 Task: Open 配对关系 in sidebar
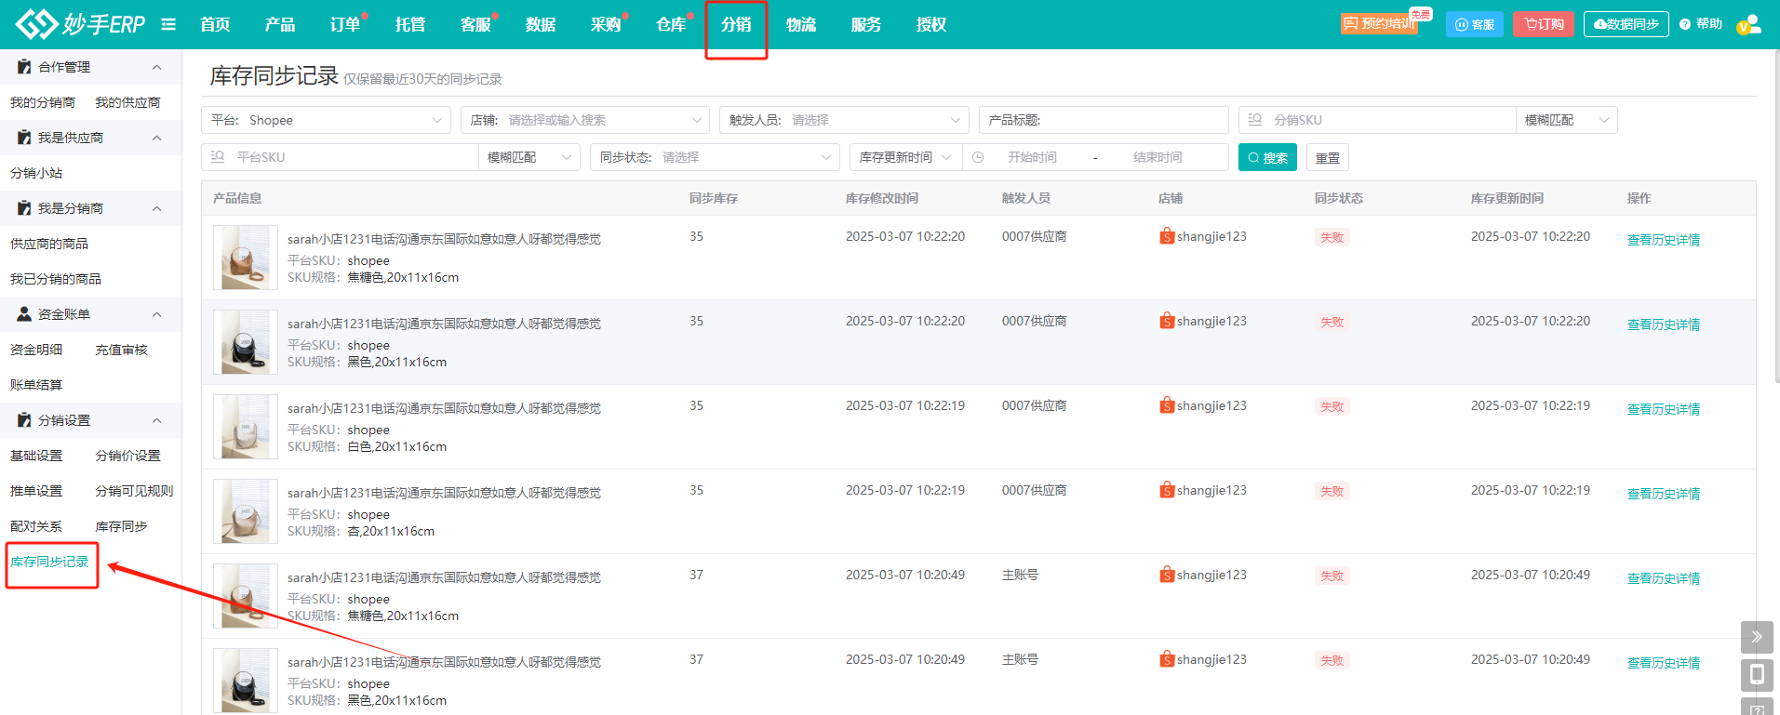click(36, 526)
